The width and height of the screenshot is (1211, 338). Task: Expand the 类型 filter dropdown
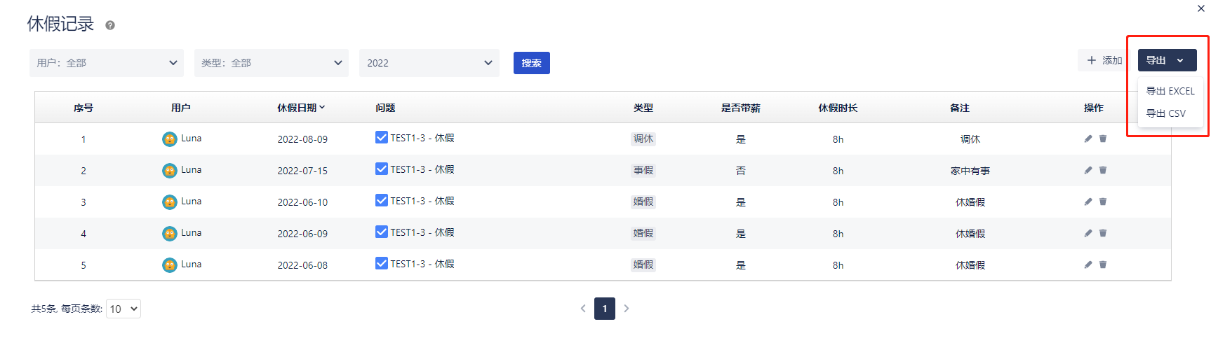tap(272, 63)
